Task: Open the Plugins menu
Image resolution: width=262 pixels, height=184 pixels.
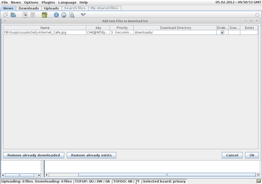Action: (x=48, y=3)
